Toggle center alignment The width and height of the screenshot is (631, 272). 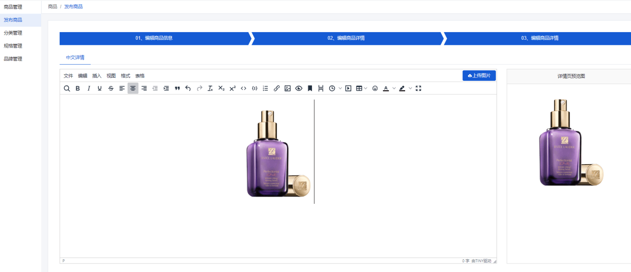(133, 88)
